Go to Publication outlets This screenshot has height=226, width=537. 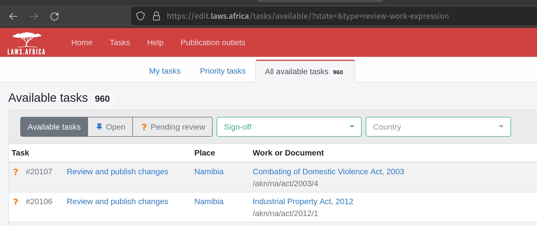click(x=213, y=43)
